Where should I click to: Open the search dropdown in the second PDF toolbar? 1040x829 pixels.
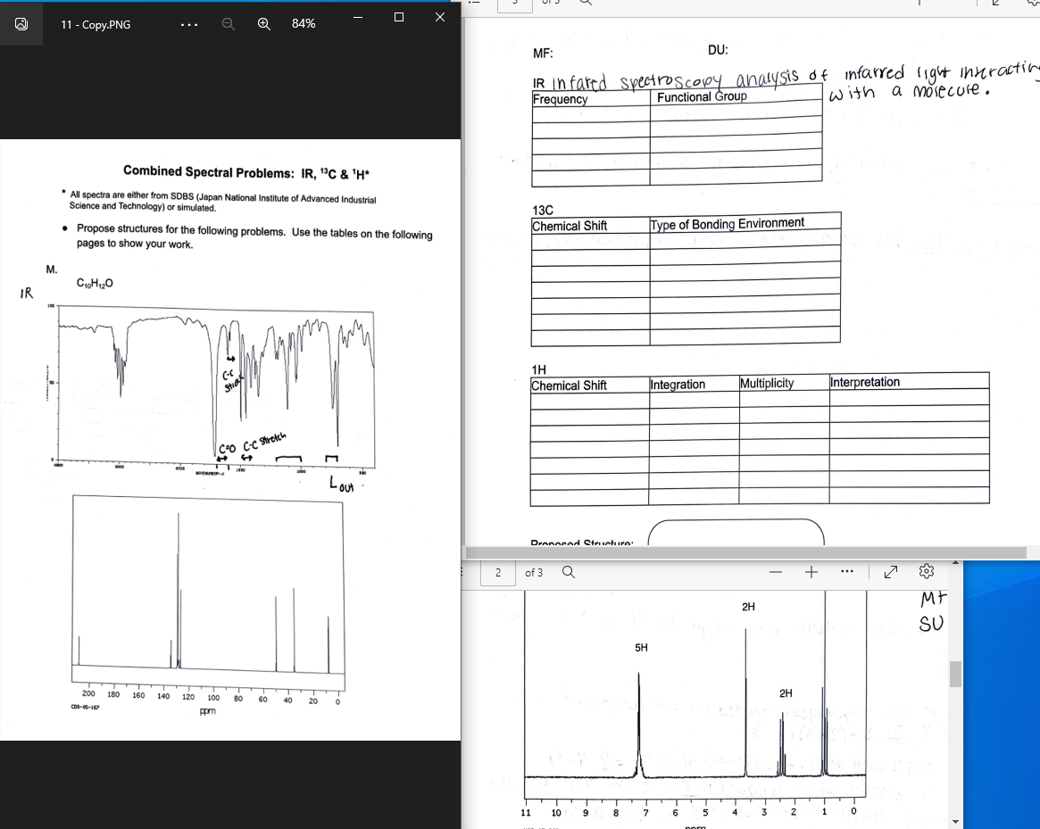click(570, 572)
